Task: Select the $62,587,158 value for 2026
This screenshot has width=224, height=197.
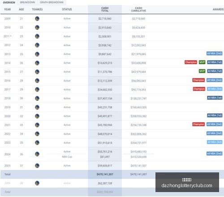Action: 105,183
